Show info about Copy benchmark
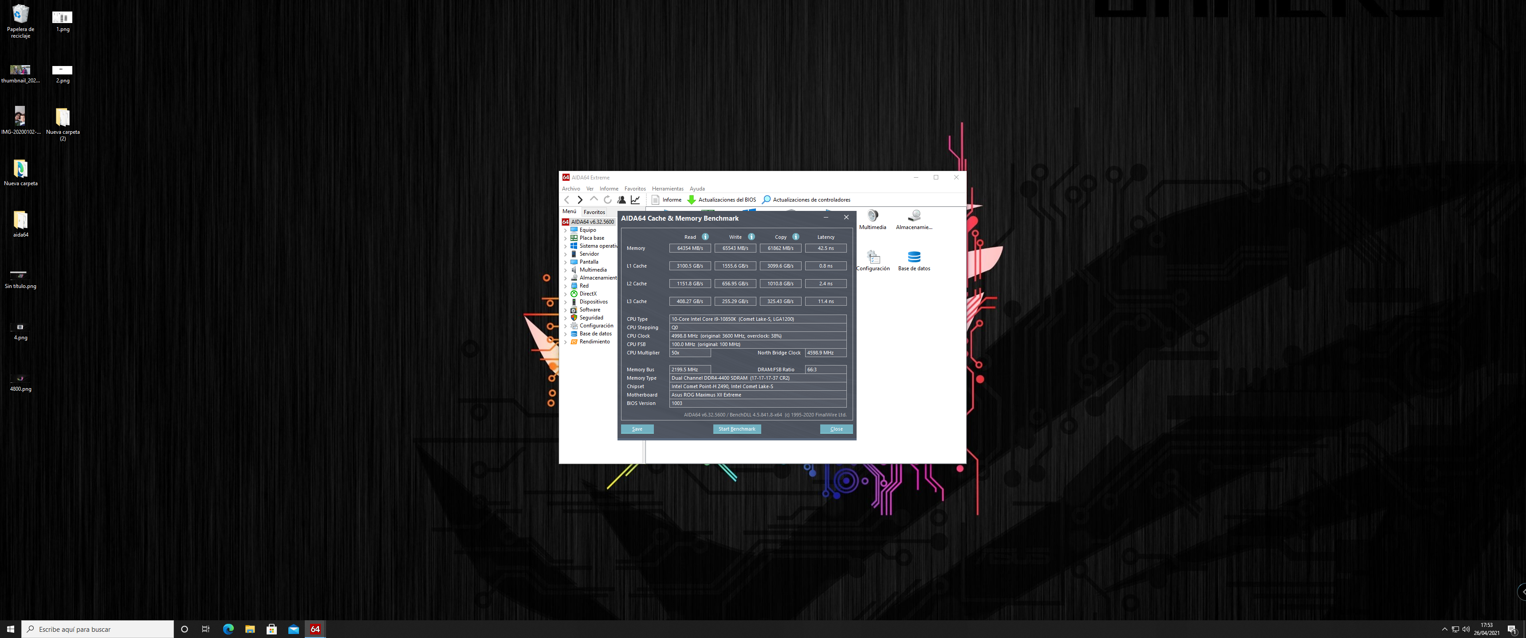1526x638 pixels. 795,237
